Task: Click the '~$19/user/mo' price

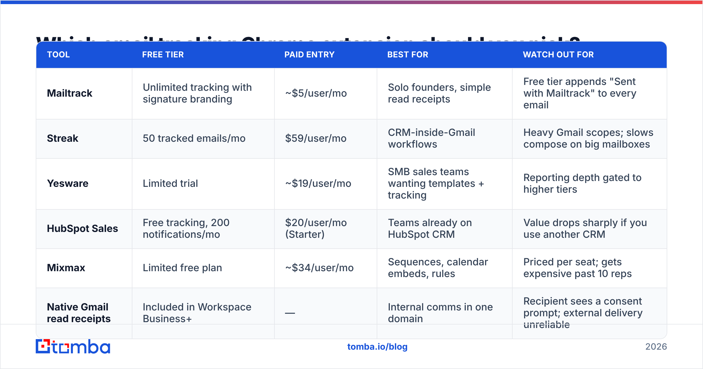Action: coord(318,183)
